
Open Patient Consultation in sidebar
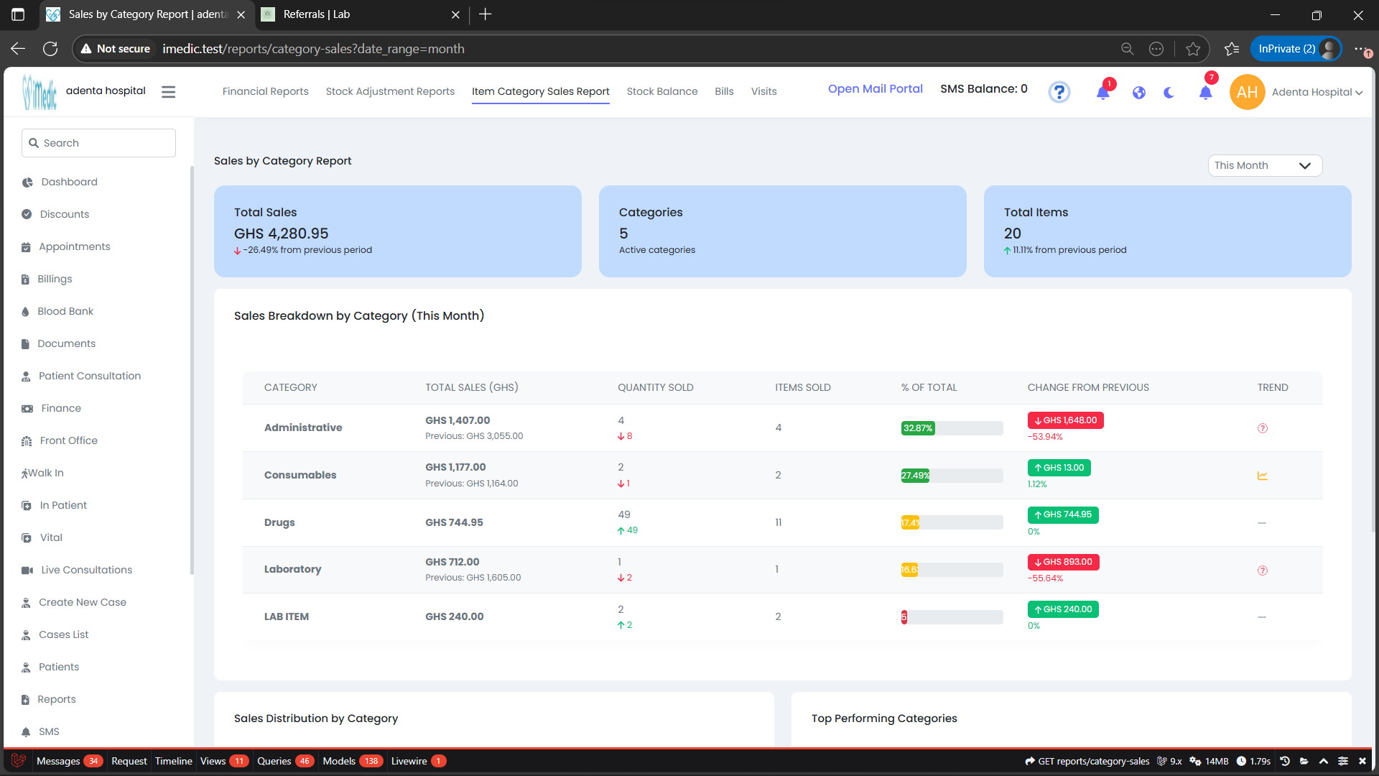90,377
